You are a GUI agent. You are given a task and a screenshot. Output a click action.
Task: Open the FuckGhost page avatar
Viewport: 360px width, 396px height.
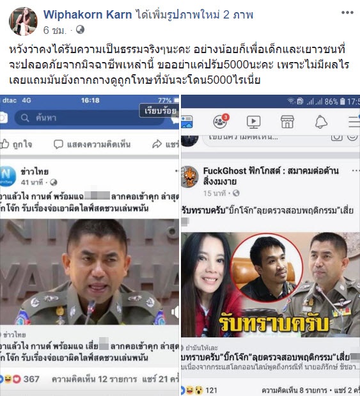(x=190, y=177)
